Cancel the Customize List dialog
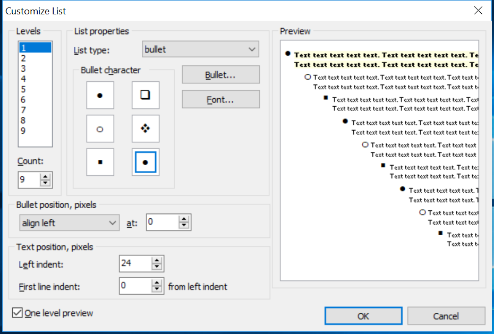The image size is (494, 334). [x=446, y=316]
